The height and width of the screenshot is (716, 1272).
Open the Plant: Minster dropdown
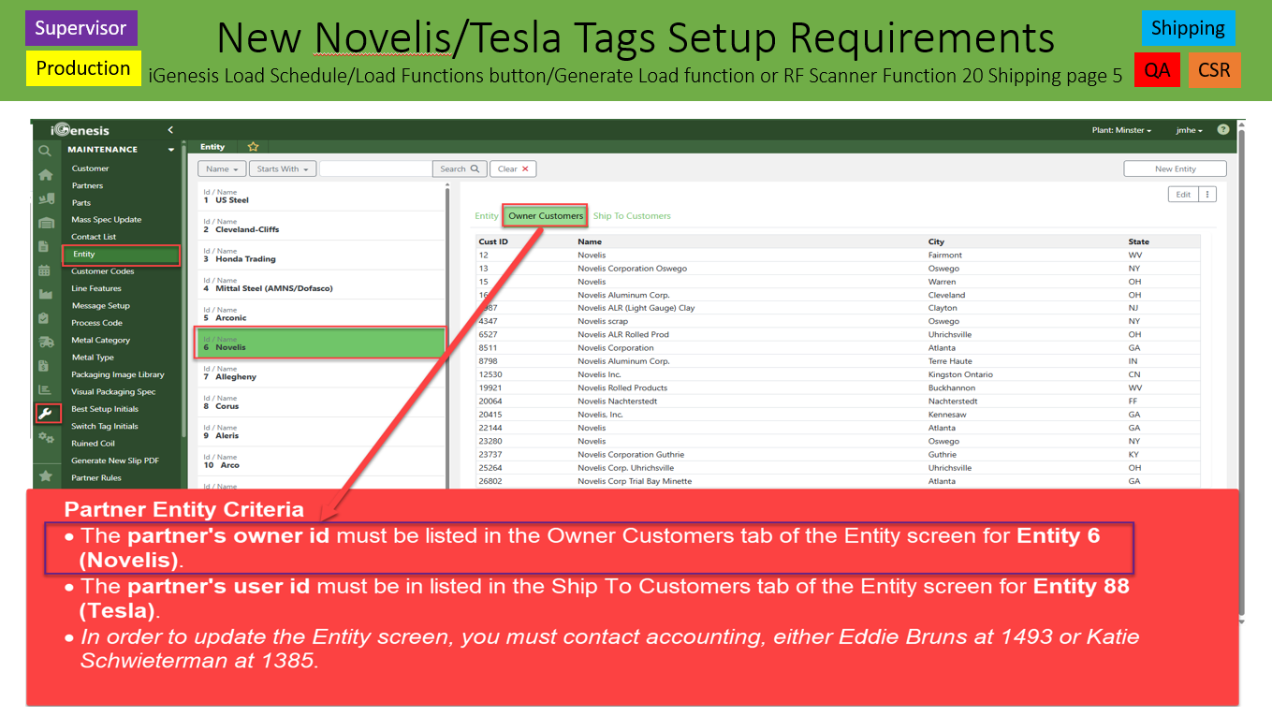point(1121,130)
